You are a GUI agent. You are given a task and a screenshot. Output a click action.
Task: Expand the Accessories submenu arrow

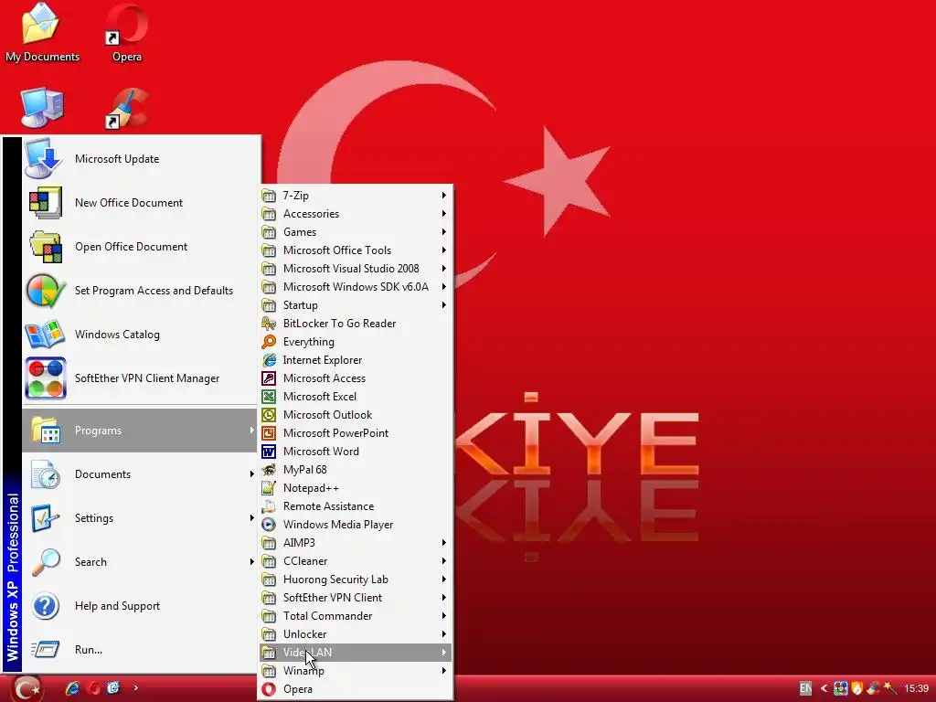(443, 214)
